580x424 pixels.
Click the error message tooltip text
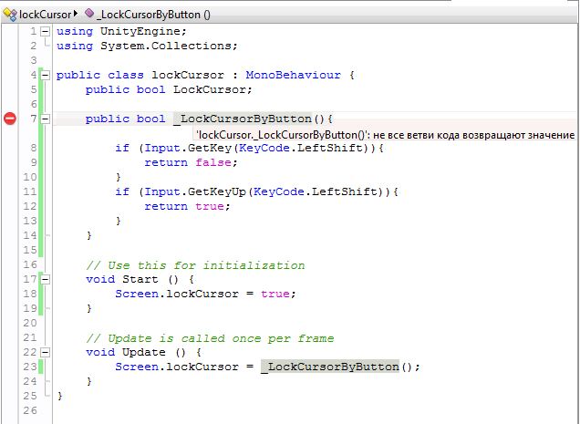tap(384, 135)
